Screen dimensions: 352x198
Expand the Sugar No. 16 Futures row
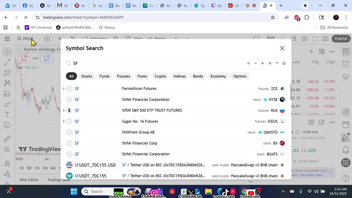tap(64, 121)
